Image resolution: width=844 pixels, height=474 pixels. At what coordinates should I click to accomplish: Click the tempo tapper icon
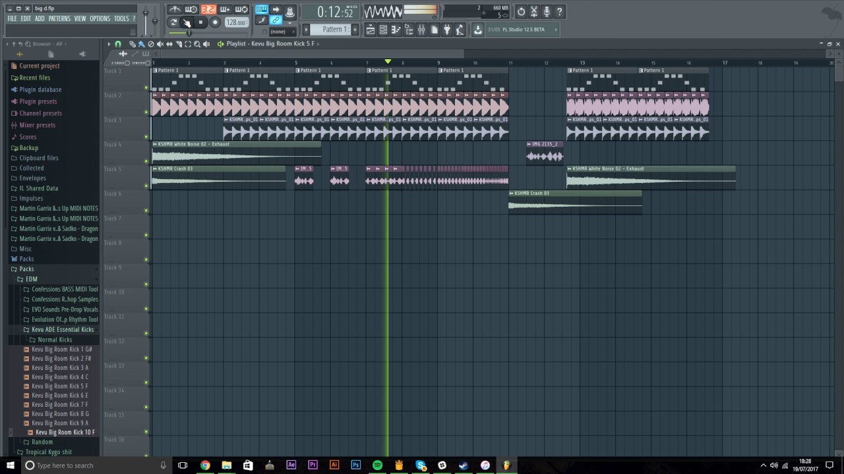click(460, 30)
